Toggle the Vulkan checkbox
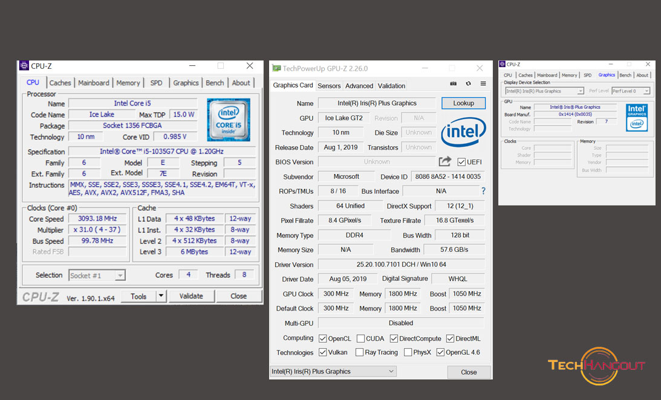661x400 pixels. (323, 352)
